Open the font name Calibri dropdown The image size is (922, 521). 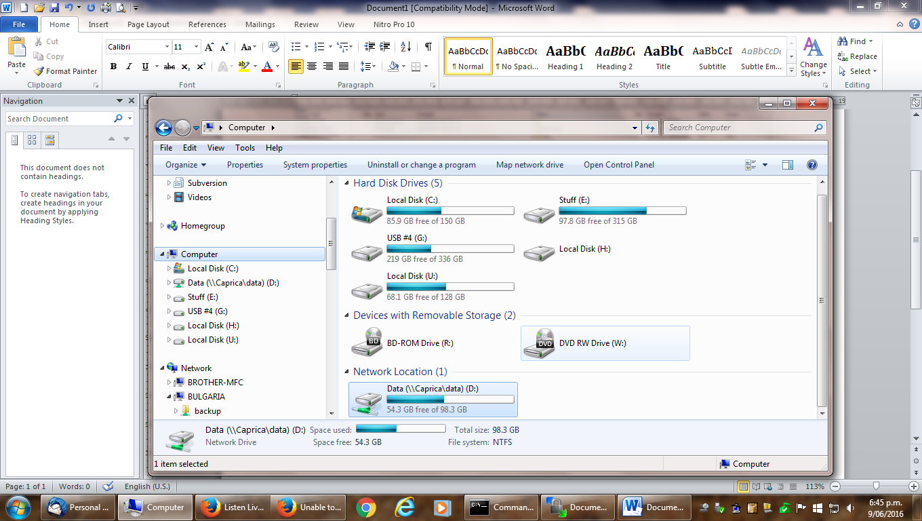(167, 47)
